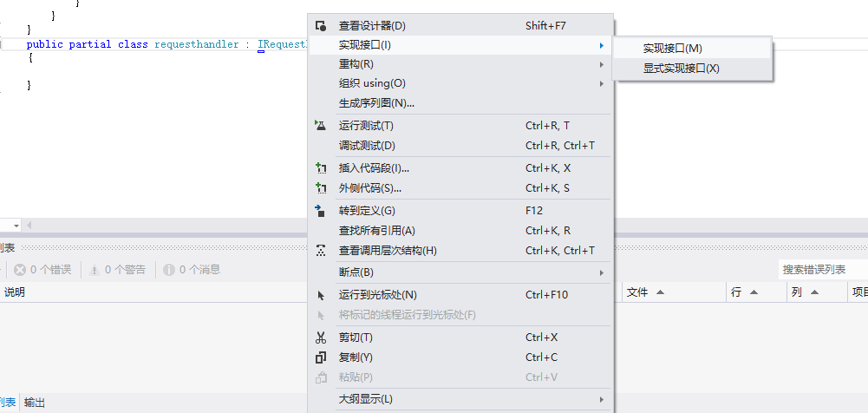868x413 pixels.
Task: Click the red error icon in 0 个错误
Action: [20, 270]
